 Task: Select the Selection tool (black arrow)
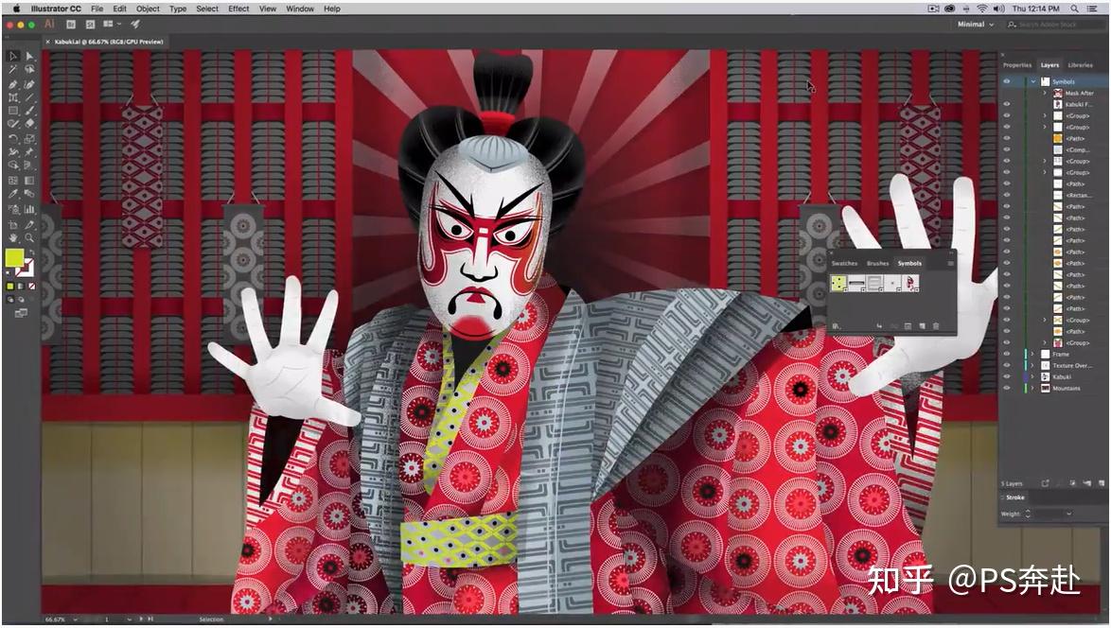[12, 56]
